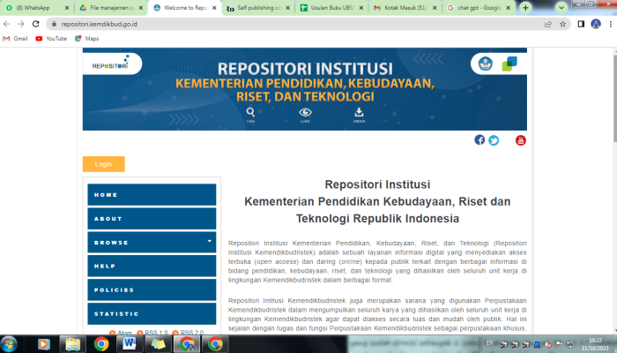
Task: Open Microsoft Word from the taskbar
Action: click(130, 343)
